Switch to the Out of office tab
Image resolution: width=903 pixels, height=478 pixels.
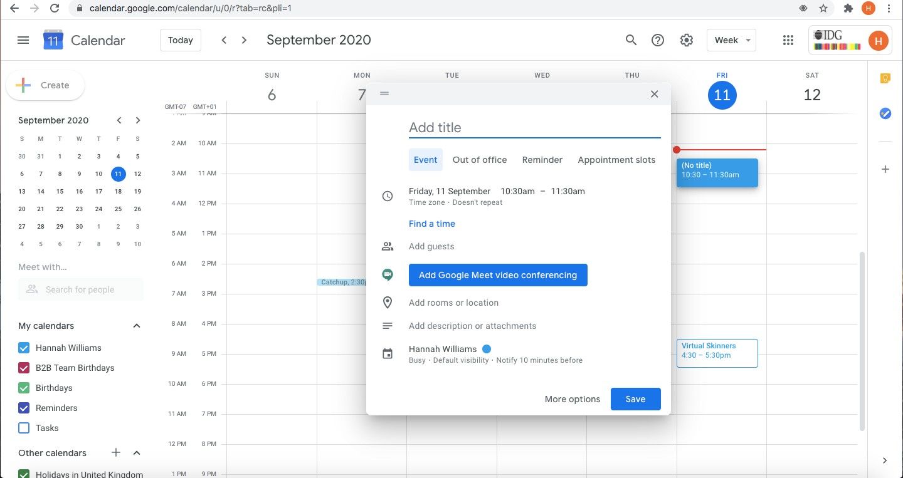click(x=479, y=160)
